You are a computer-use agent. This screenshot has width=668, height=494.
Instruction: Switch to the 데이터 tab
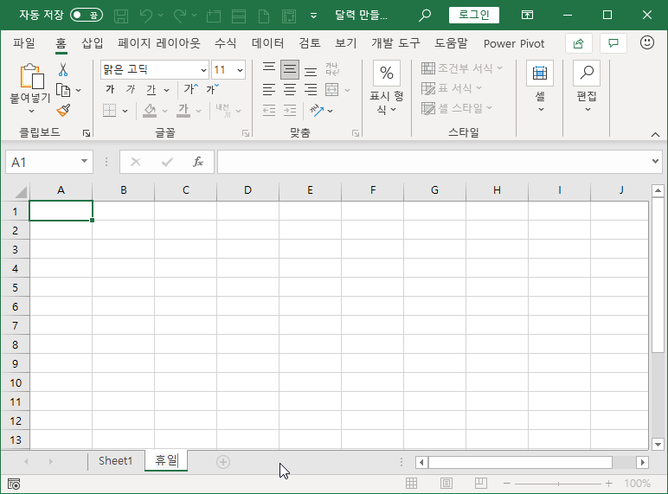pyautogui.click(x=267, y=43)
